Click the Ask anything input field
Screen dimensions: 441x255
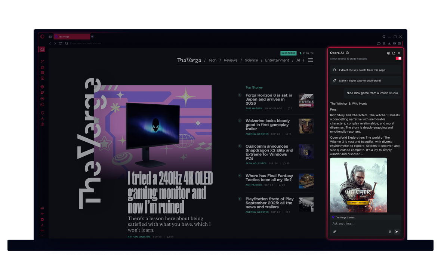click(364, 224)
